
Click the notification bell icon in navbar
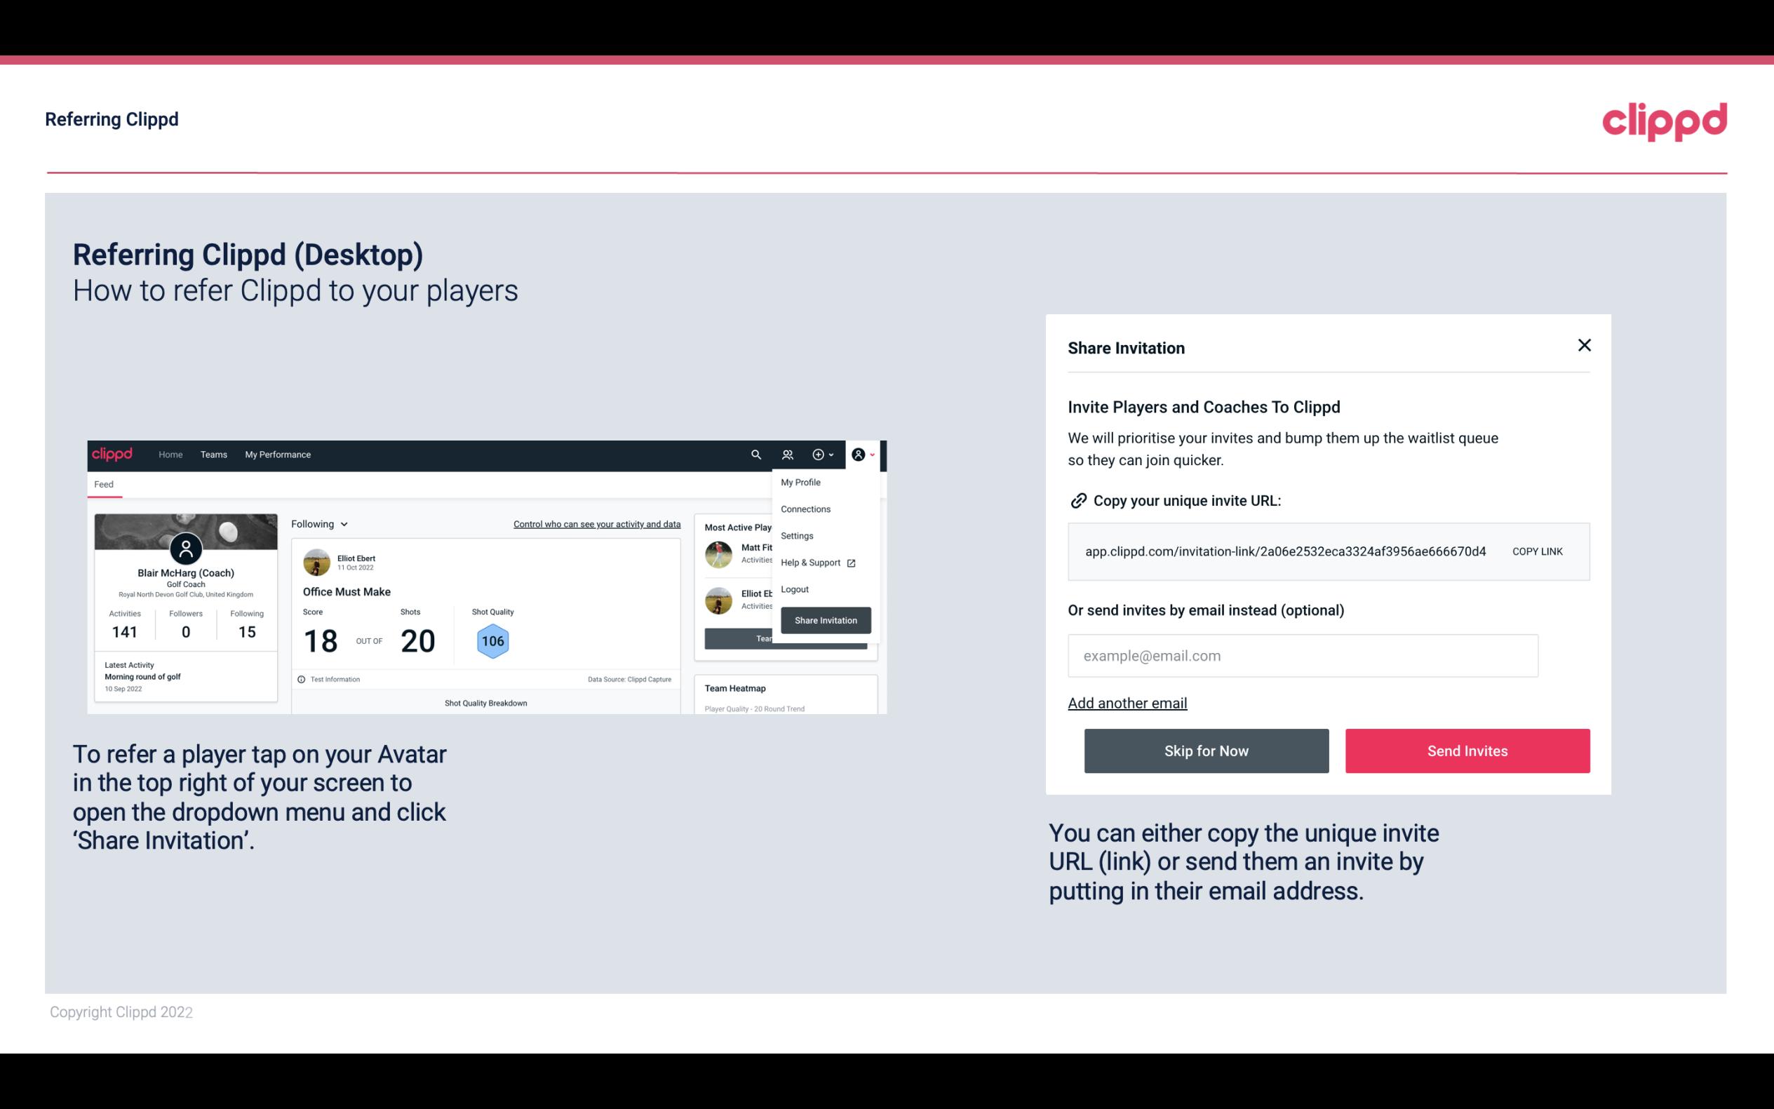(x=788, y=455)
